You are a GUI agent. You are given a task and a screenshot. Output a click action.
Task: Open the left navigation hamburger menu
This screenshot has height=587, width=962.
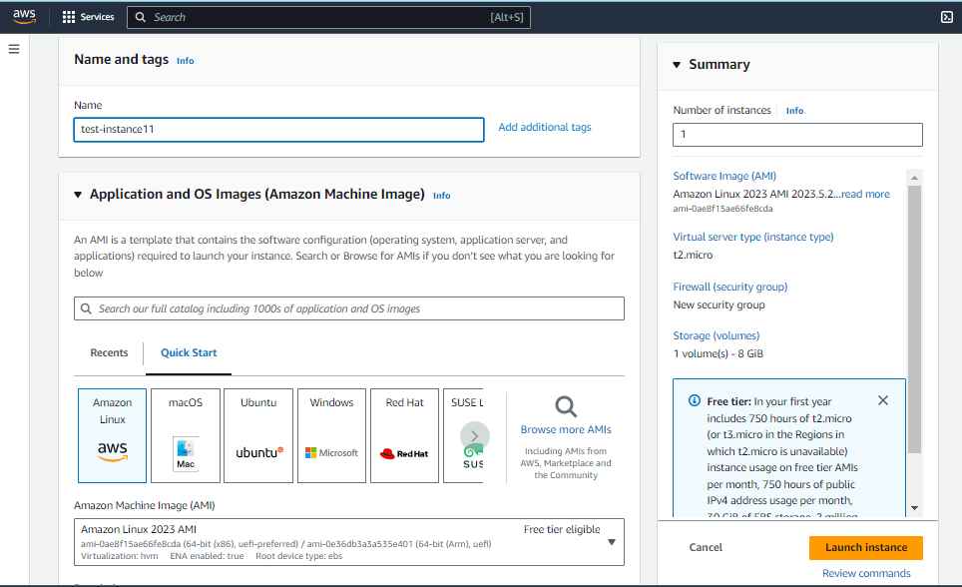pos(14,50)
